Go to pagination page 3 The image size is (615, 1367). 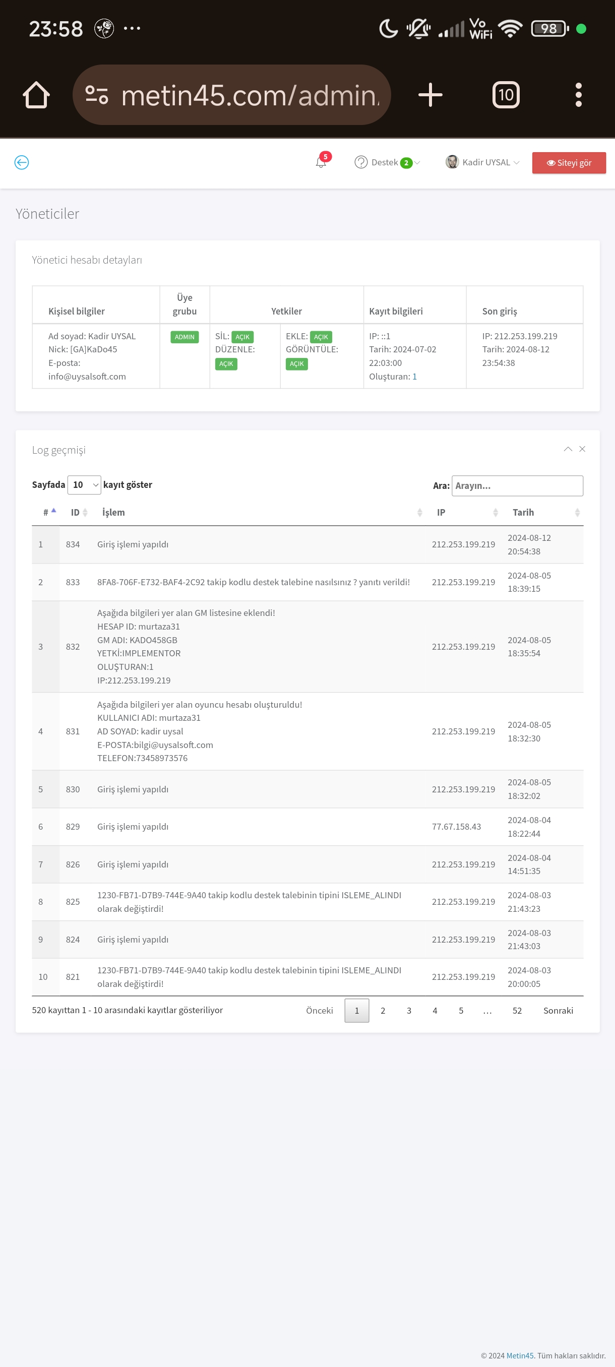409,1011
